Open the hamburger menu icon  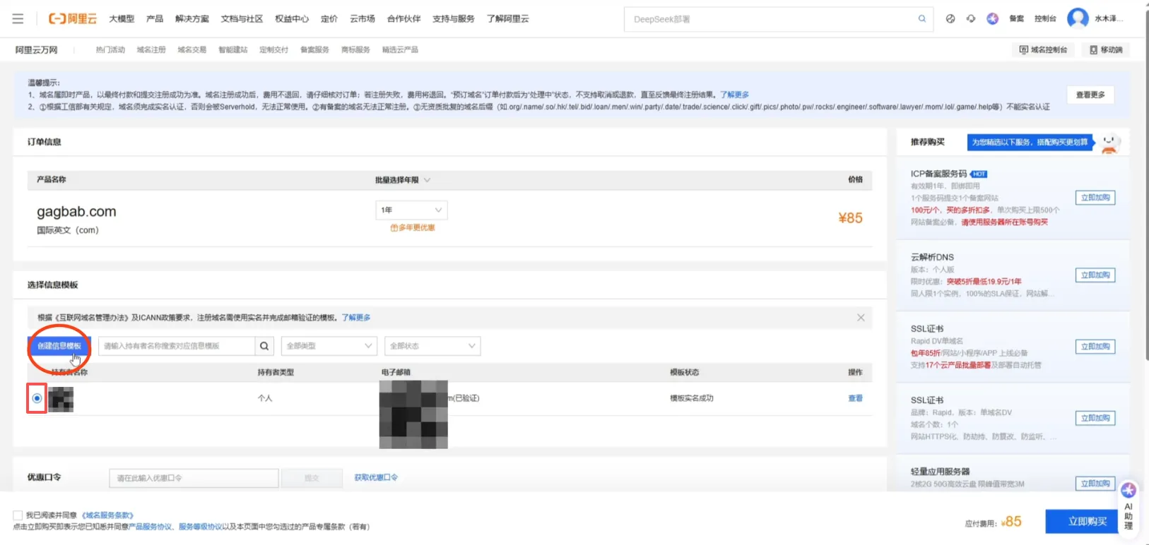(18, 19)
